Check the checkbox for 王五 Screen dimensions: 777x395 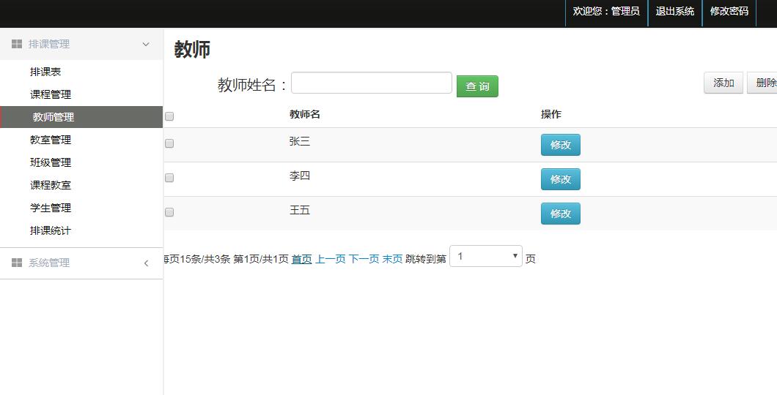(169, 212)
